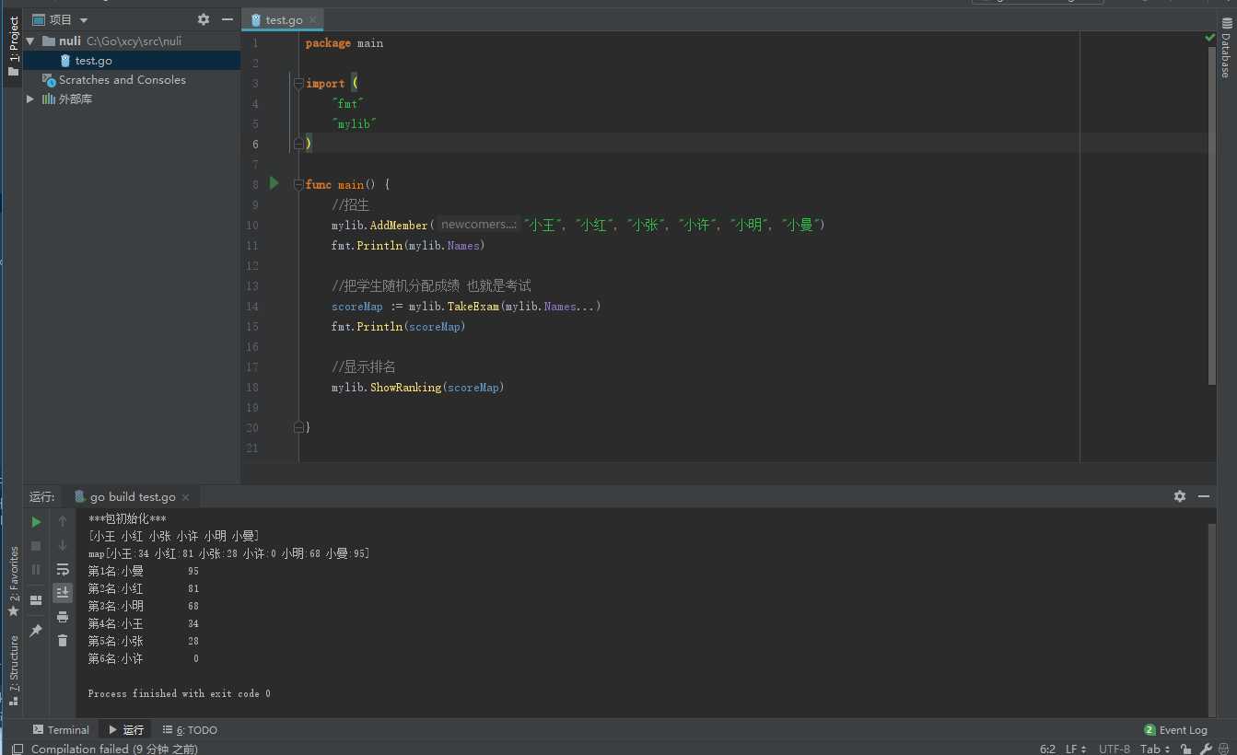Click the pause output icon in Run panel
1237x755 pixels.
(x=36, y=569)
